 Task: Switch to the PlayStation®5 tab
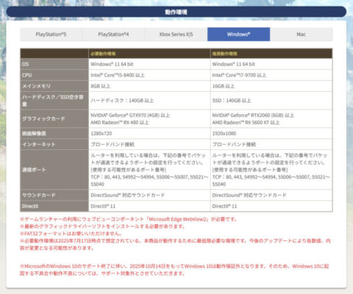click(51, 35)
